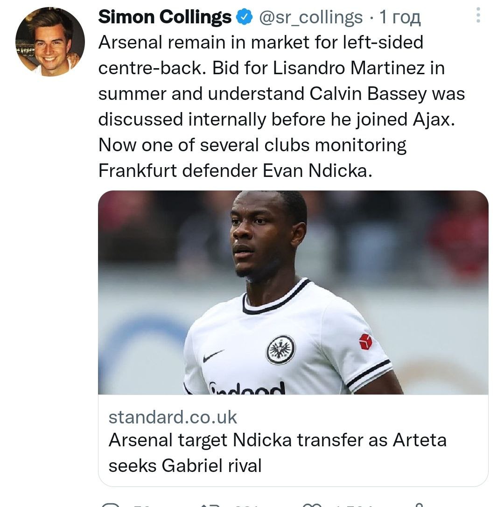Click the words "Evan Ndicka" in the tweet
The image size is (504, 507).
point(316,170)
